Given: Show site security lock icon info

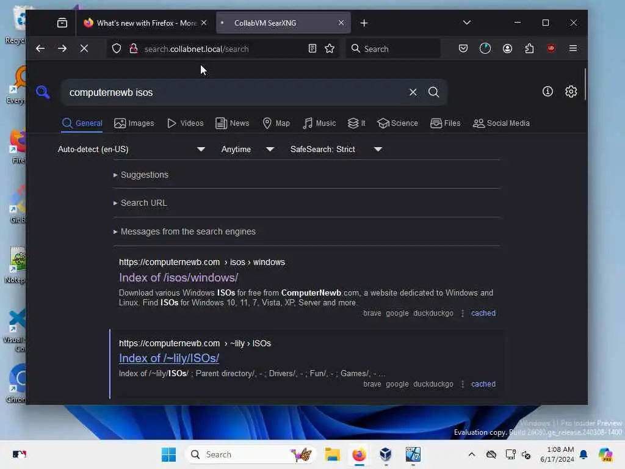Looking at the screenshot, I should pyautogui.click(x=134, y=49).
